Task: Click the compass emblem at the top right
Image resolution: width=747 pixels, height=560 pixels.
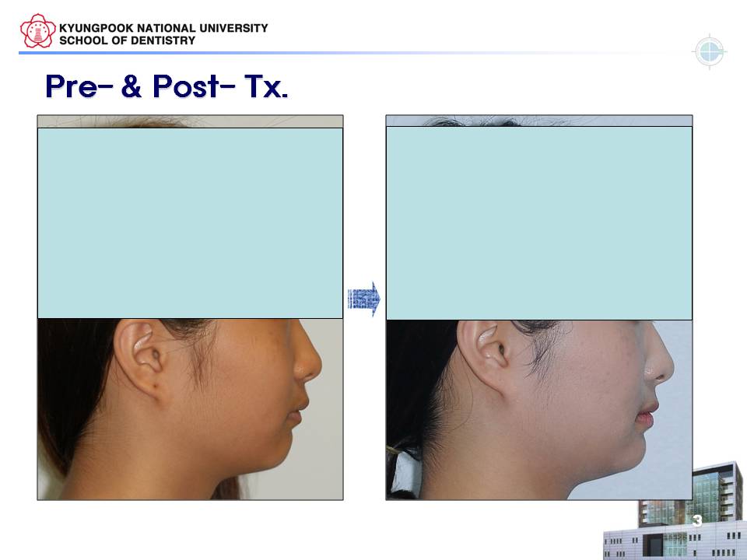Action: (710, 51)
